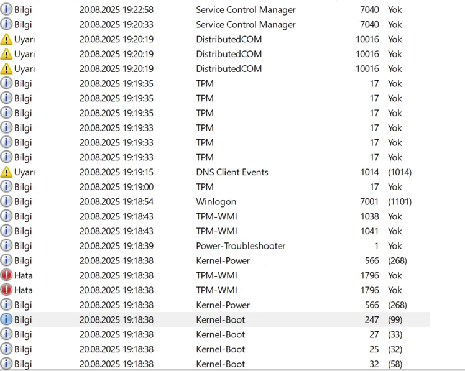Image resolution: width=465 pixels, height=371 pixels.
Task: Click info icon of Kernel-Boot event 27
Action: coord(6,334)
